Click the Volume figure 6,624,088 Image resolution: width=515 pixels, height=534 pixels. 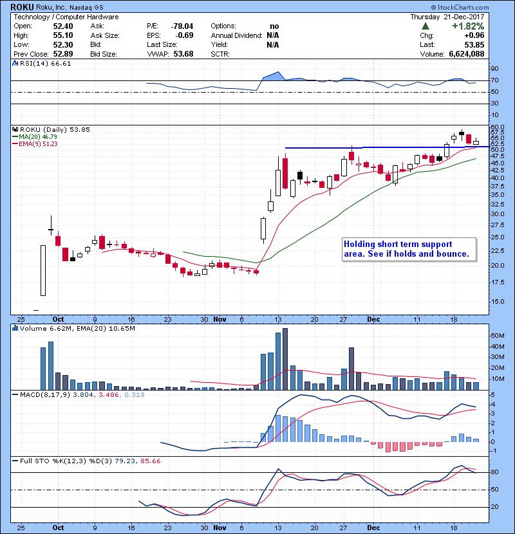coord(467,54)
